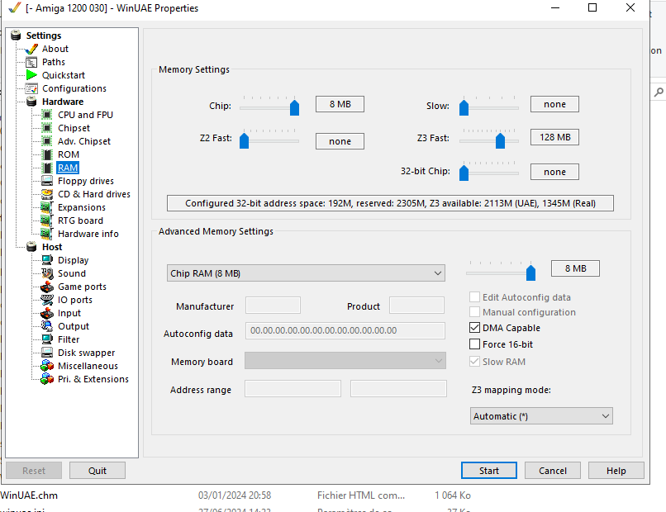Image resolution: width=666 pixels, height=512 pixels.
Task: Click the CD & Hard drives icon
Action: (x=47, y=194)
